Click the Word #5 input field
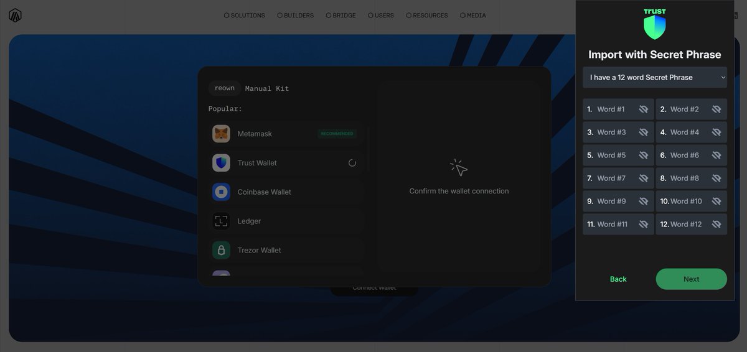 click(x=618, y=155)
